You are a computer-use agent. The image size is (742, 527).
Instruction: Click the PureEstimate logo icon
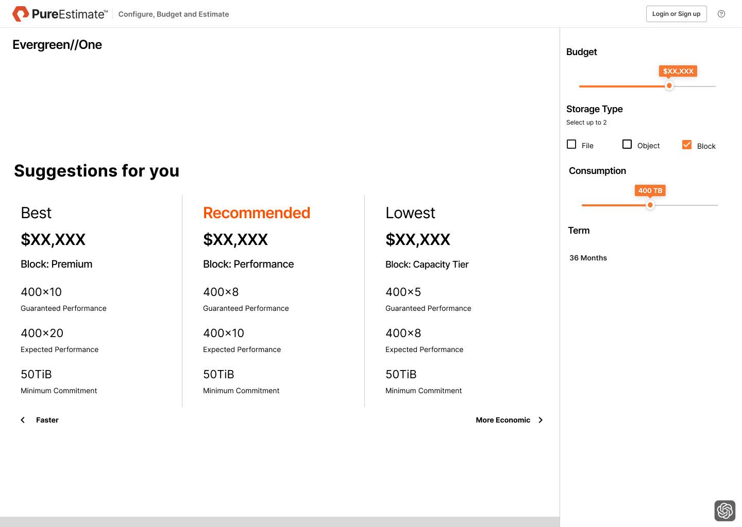[x=21, y=14]
